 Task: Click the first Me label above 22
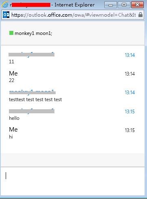(x=13, y=74)
